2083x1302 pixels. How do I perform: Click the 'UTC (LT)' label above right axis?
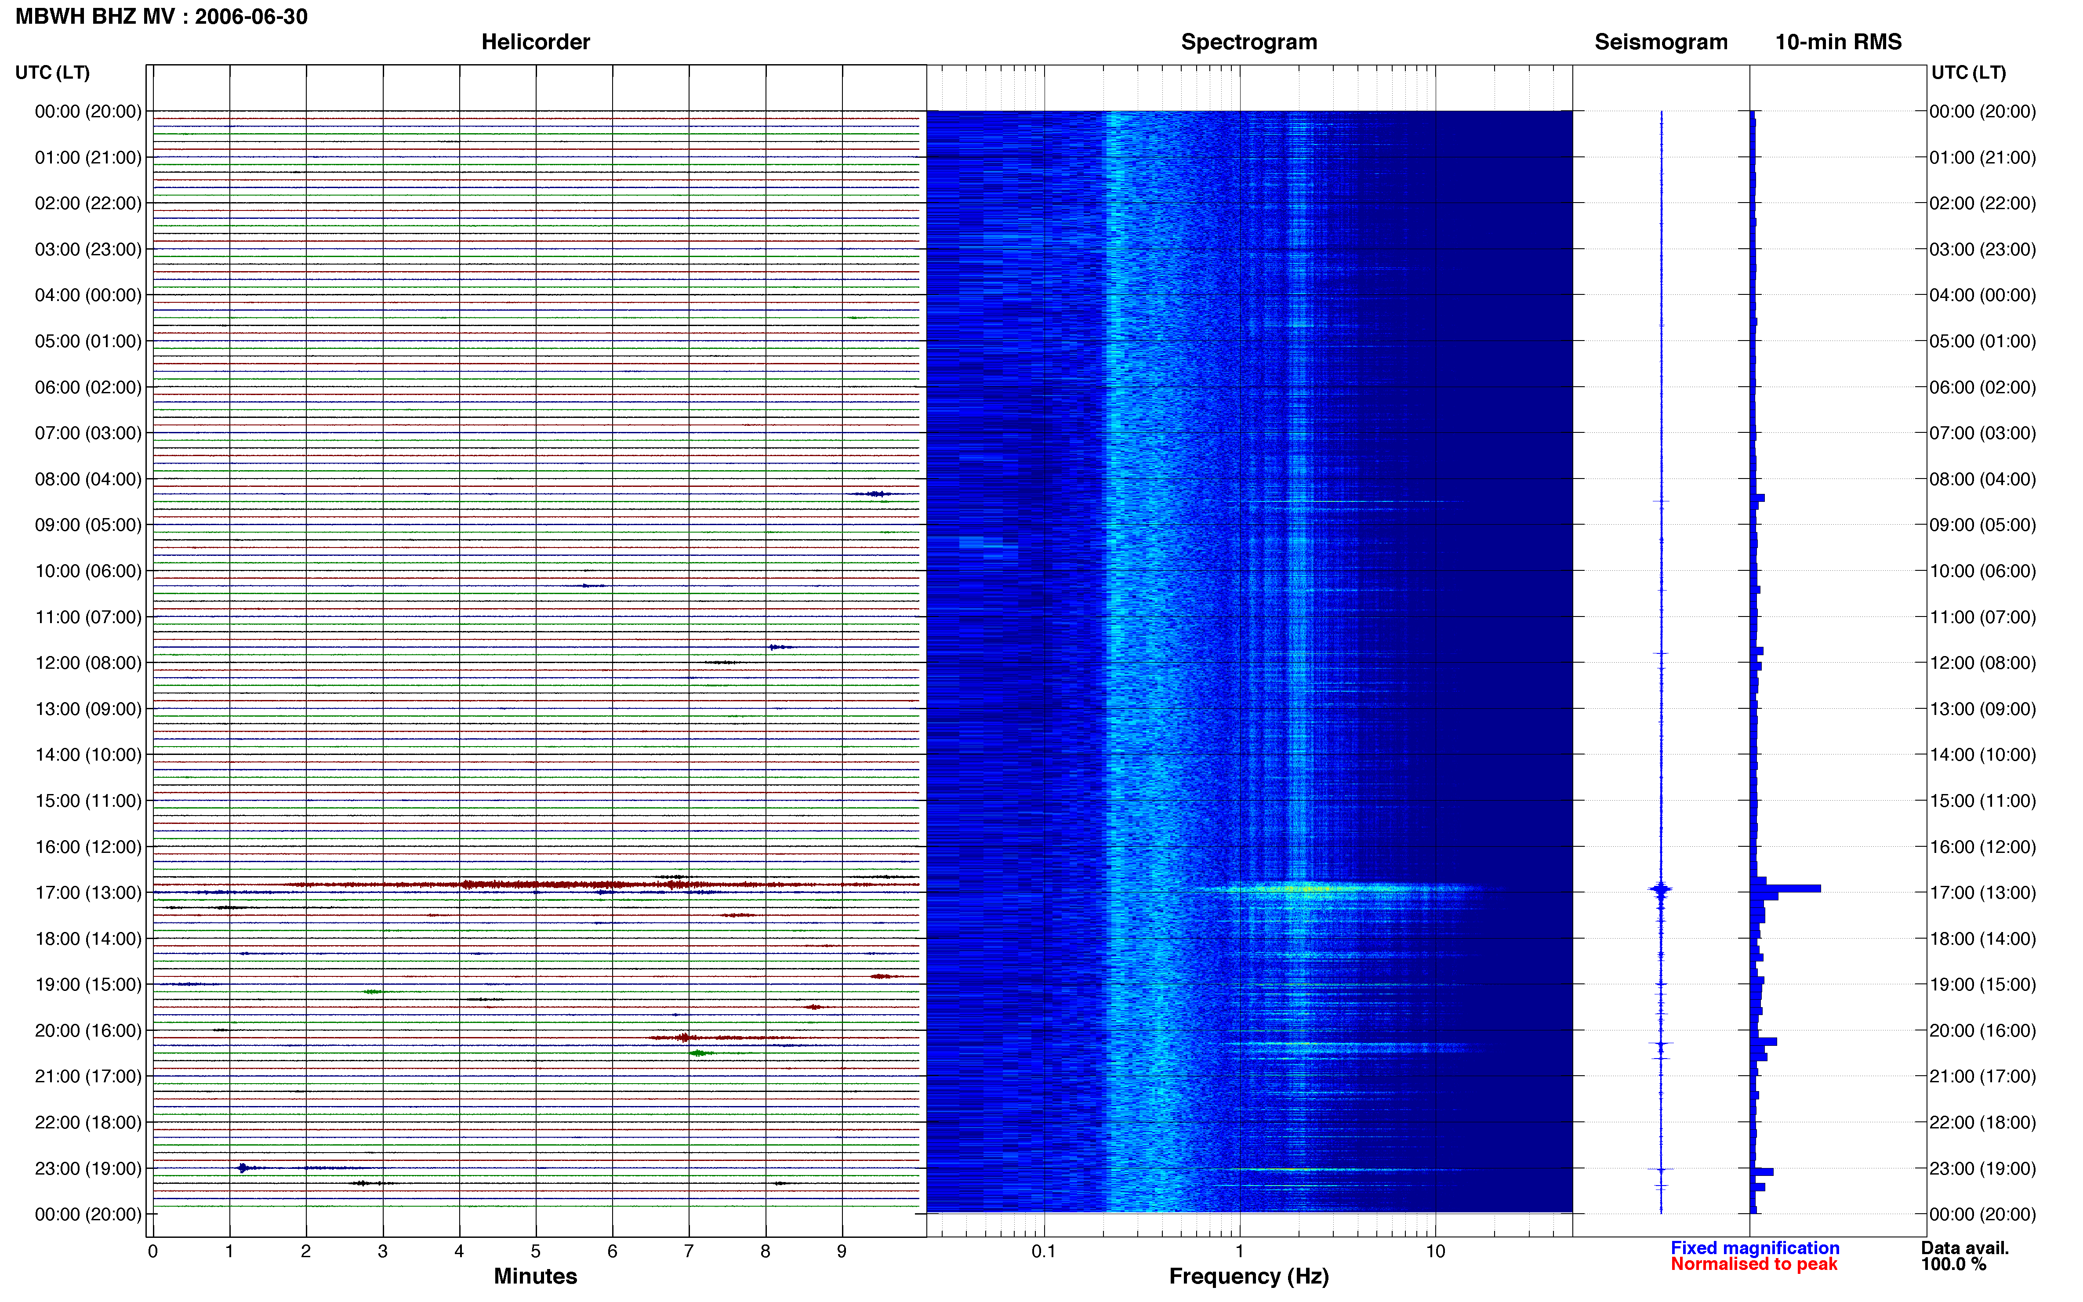click(1968, 73)
